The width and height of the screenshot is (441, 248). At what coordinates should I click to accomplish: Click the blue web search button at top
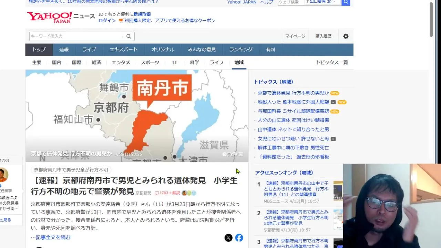[x=346, y=2]
